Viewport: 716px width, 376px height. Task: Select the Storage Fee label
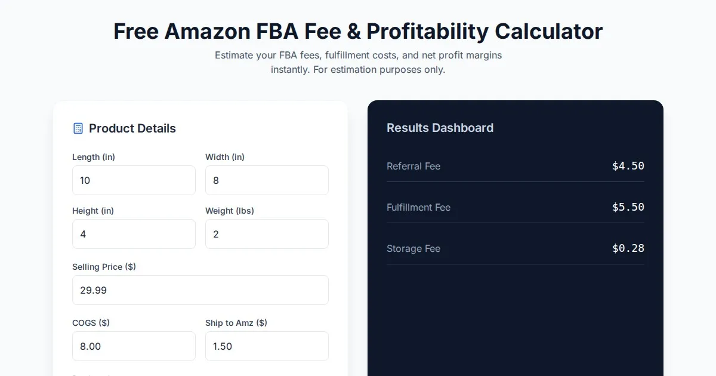[413, 249]
